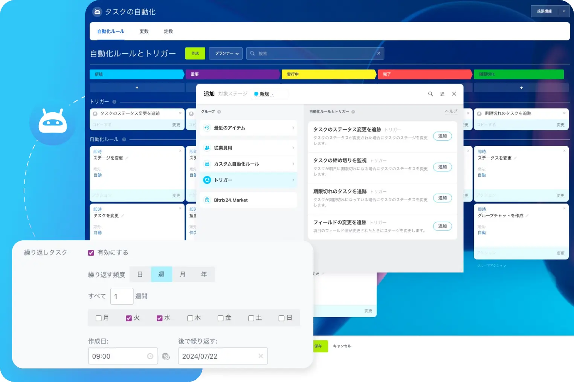Add 期限切れのタスクを追跡 trigger

[442, 198]
